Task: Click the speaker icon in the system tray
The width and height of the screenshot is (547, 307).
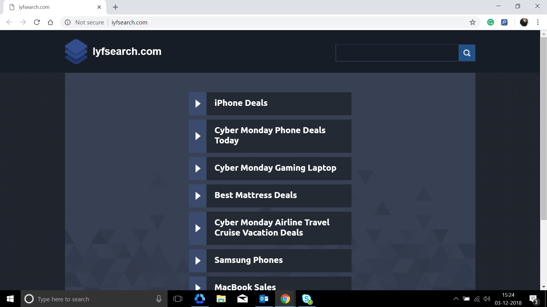Action: [487, 299]
